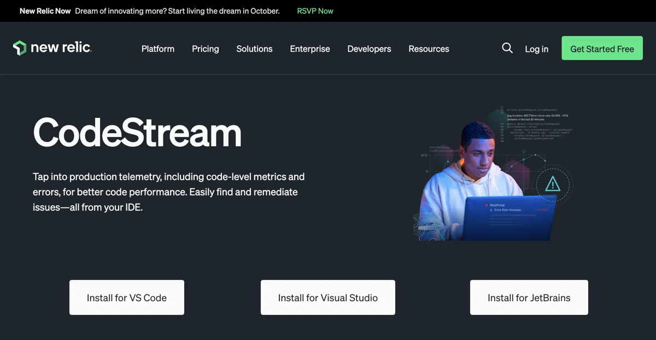Go to the Pricing page
Screen dimensions: 656x340
point(205,49)
